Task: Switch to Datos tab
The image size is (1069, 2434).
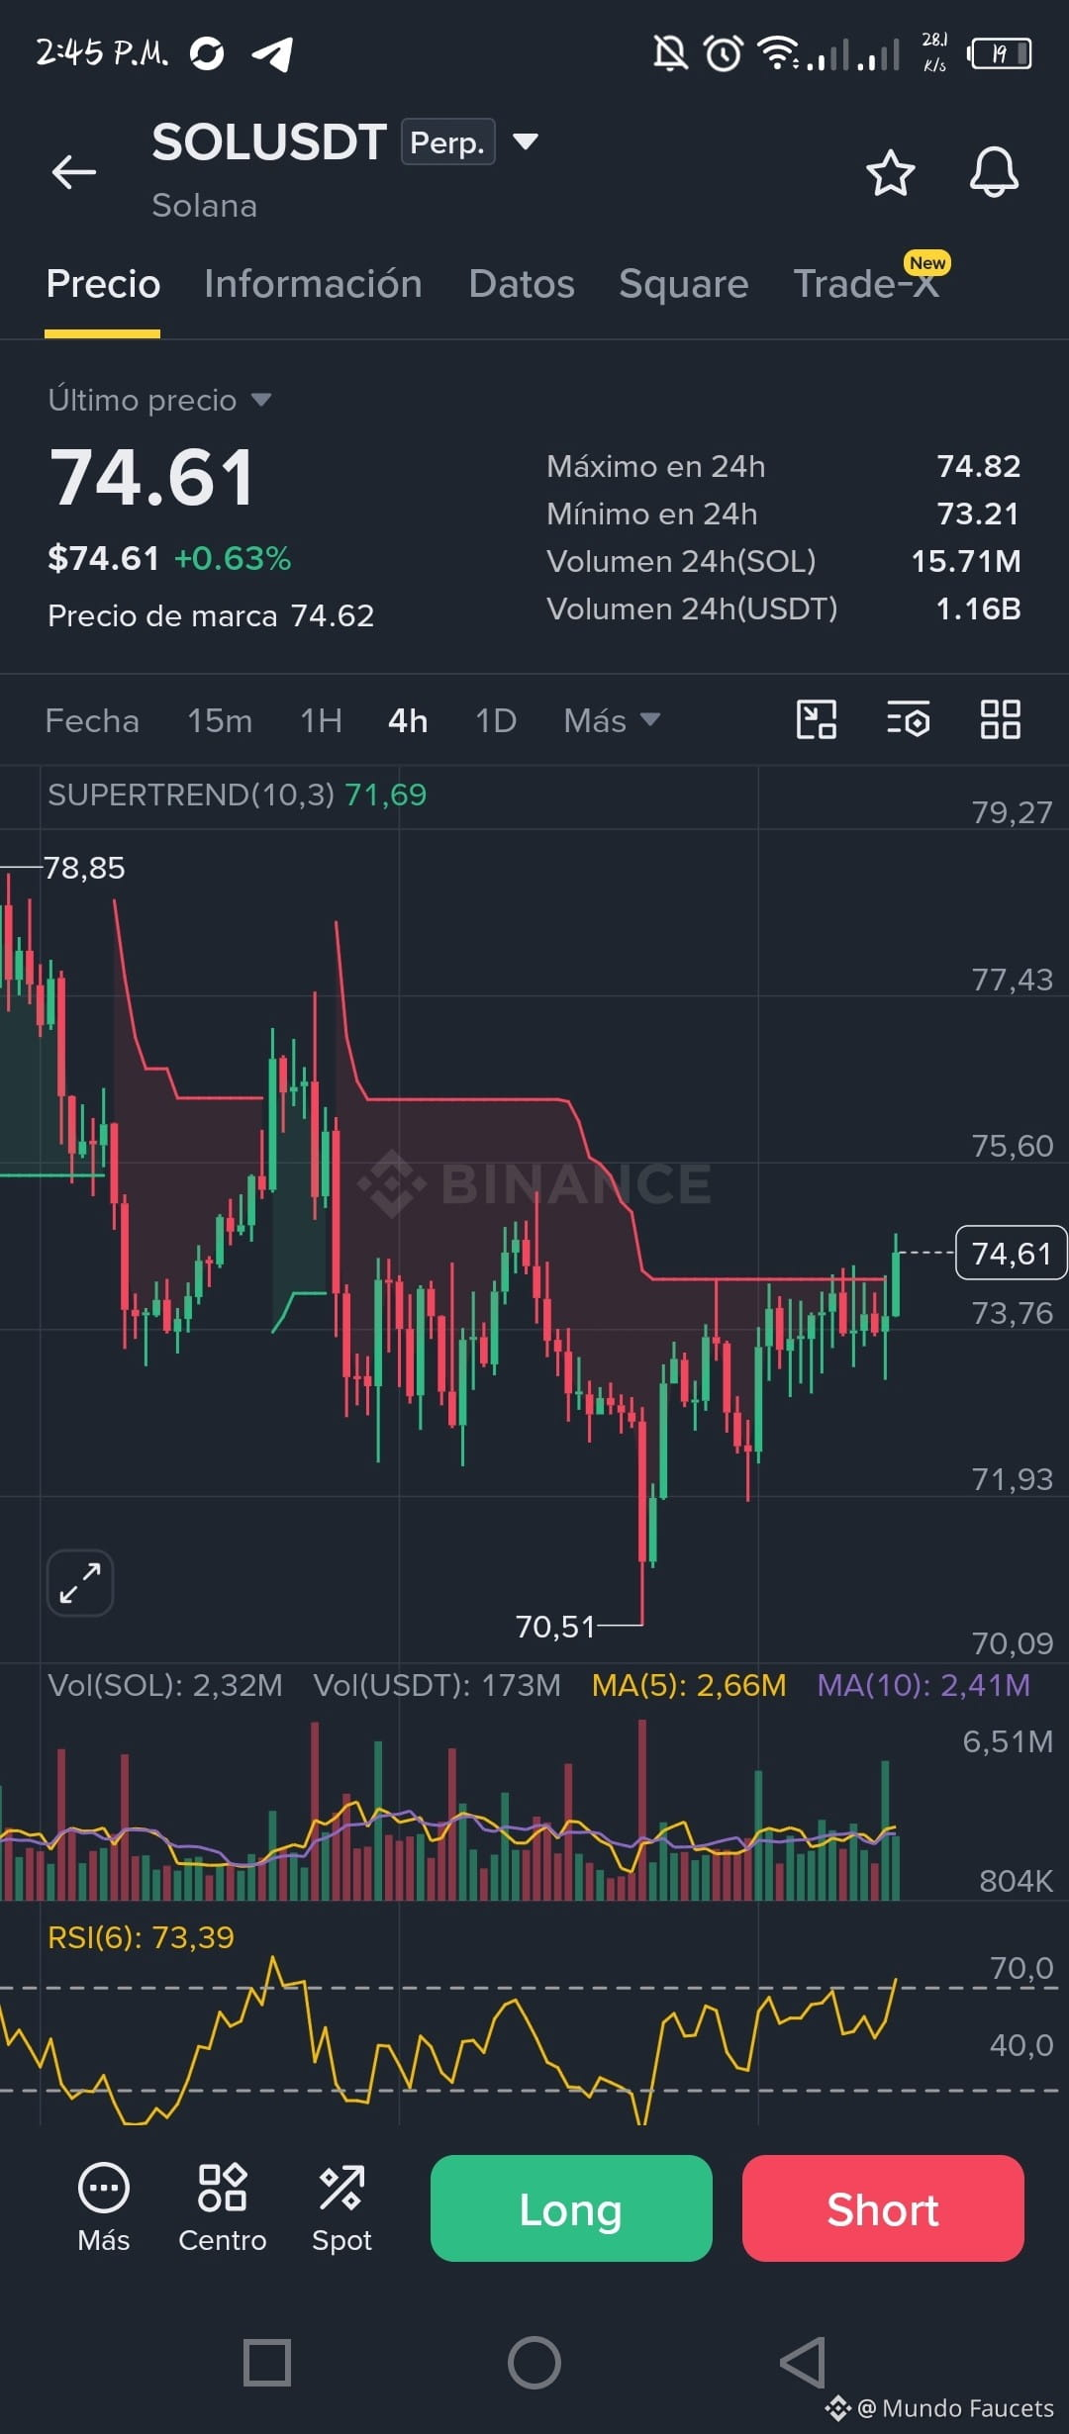Action: (x=522, y=284)
